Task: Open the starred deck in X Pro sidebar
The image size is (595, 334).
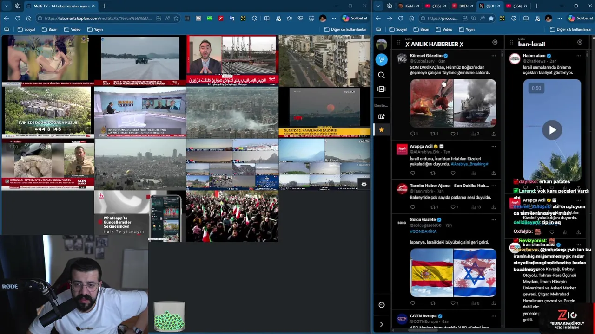Action: tap(381, 130)
